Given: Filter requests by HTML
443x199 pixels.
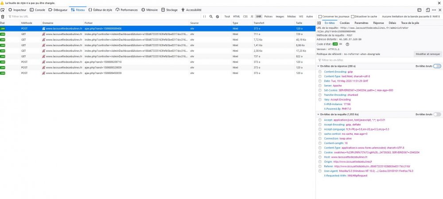Looking at the screenshot, I should (237, 17).
